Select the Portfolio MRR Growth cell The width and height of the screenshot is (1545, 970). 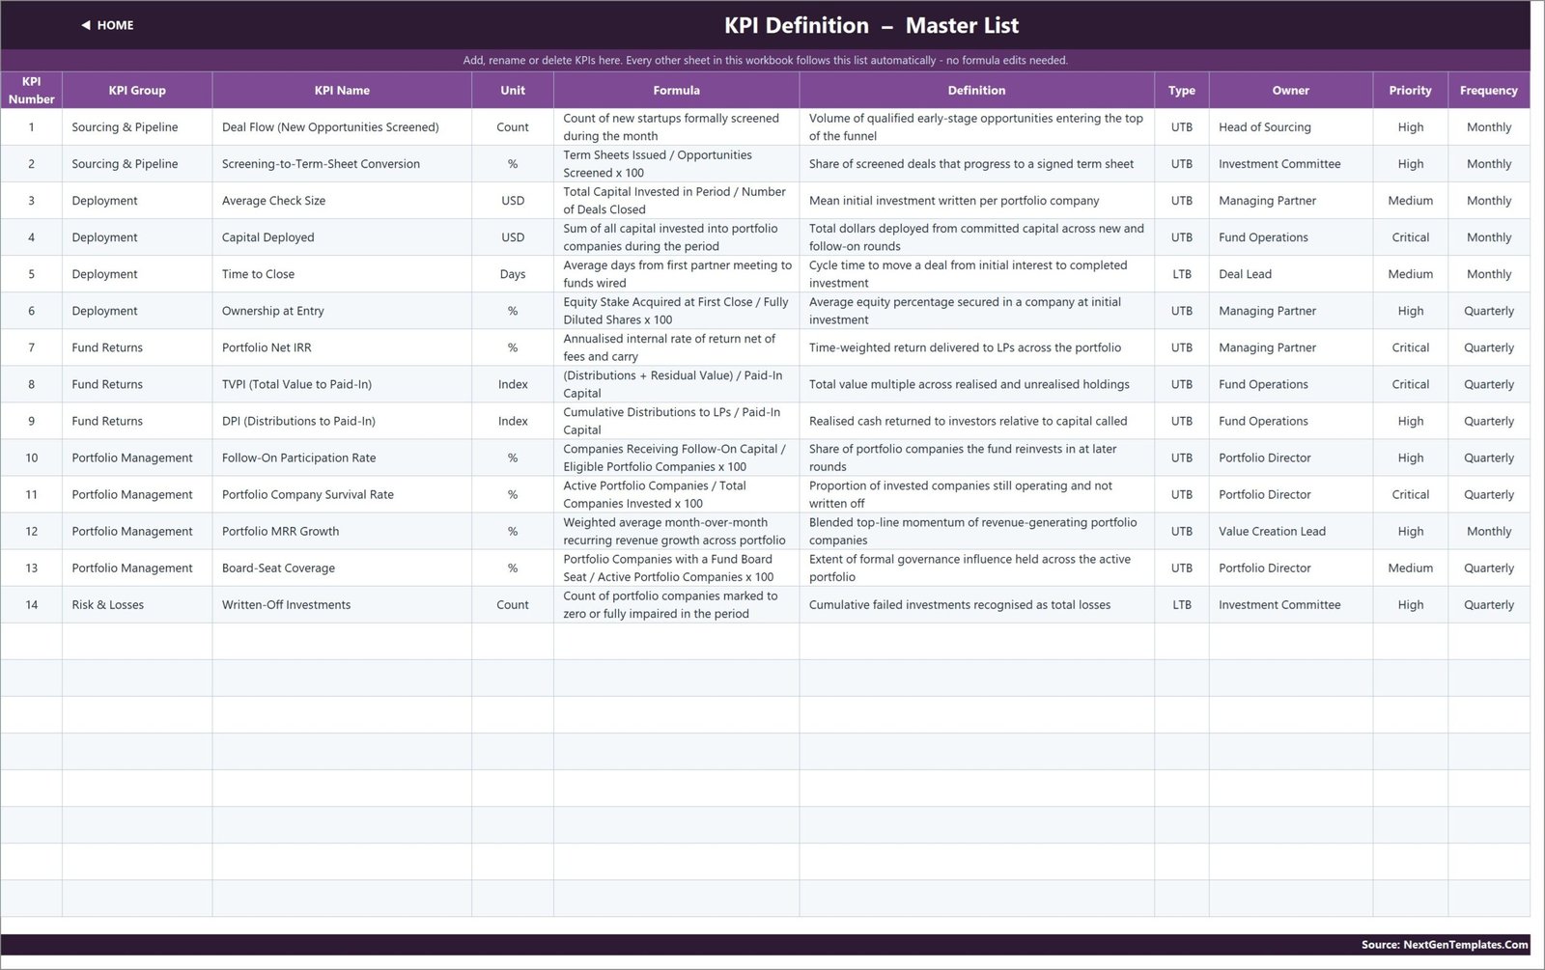[342, 531]
